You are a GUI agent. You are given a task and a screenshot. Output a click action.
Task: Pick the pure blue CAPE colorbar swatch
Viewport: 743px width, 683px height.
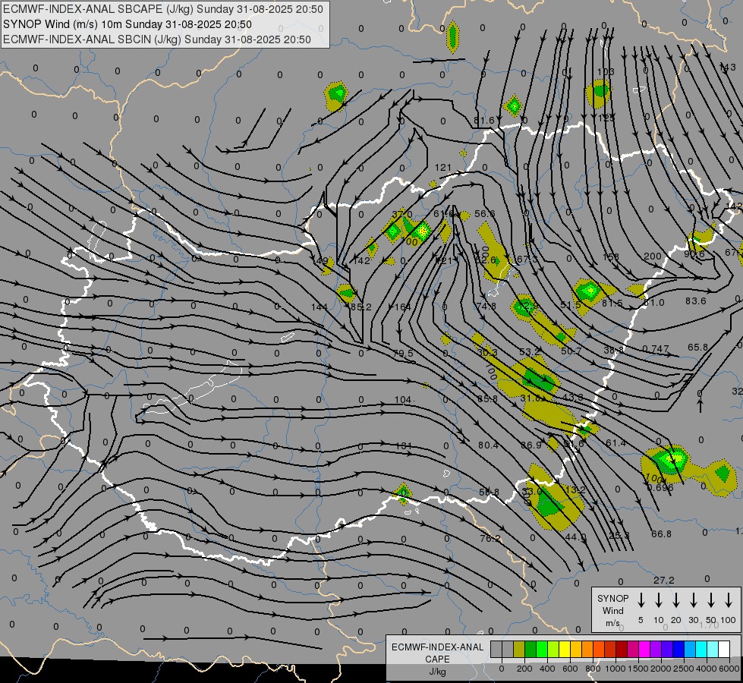tap(678, 650)
